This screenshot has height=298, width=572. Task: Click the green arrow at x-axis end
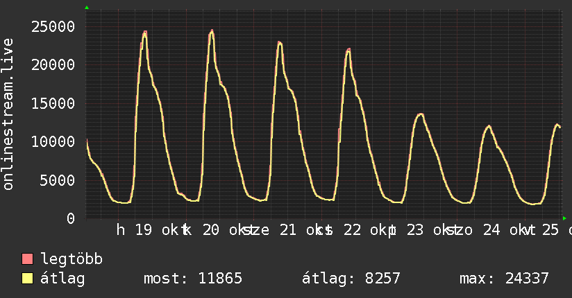[x=564, y=218]
